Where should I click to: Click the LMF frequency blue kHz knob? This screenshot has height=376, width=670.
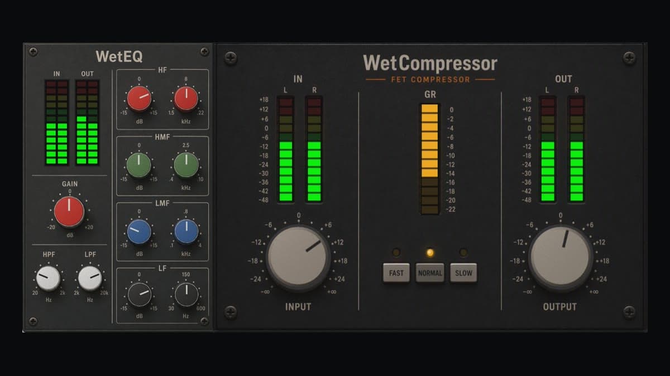(x=186, y=231)
